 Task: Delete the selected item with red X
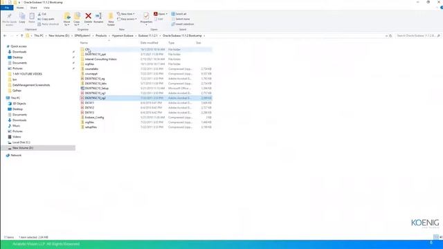[88, 18]
